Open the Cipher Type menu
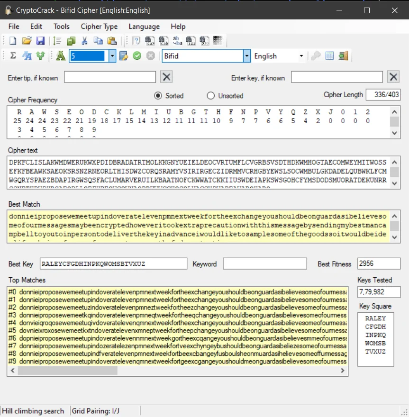This screenshot has height=417, width=409. coord(99,27)
